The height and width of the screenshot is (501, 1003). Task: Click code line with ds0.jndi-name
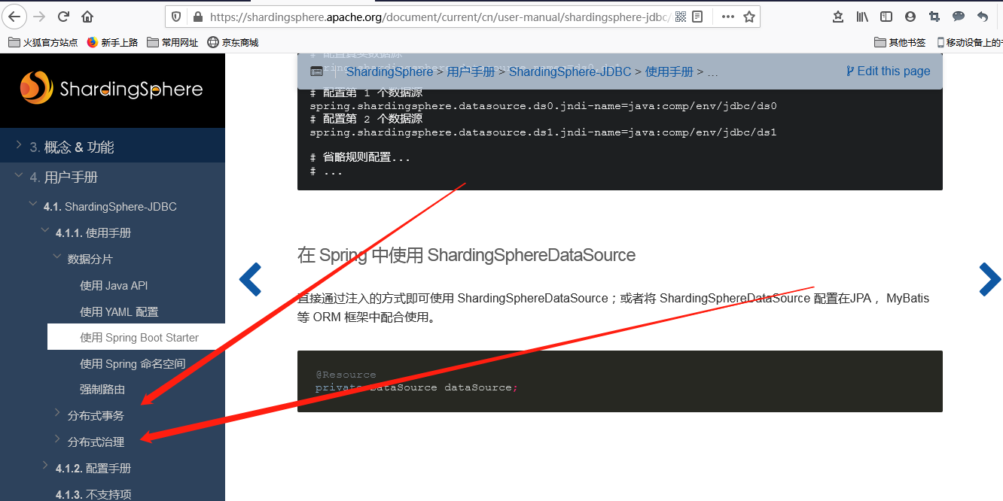(x=543, y=106)
